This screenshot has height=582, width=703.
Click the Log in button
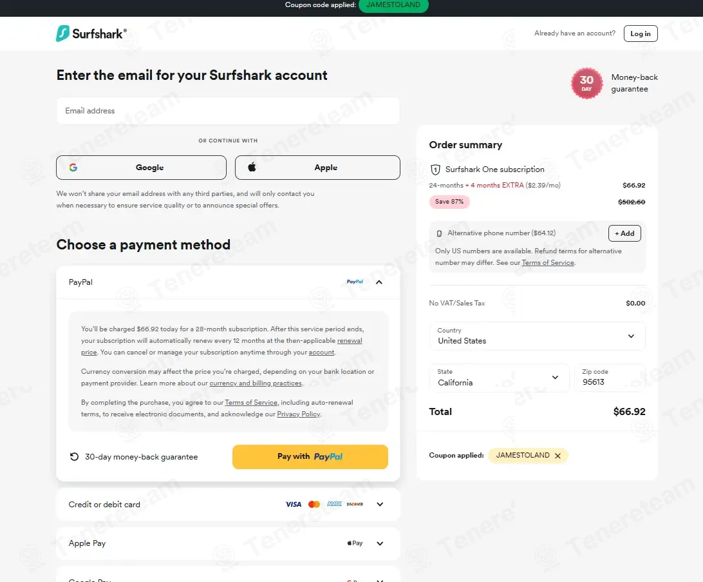[x=641, y=34]
